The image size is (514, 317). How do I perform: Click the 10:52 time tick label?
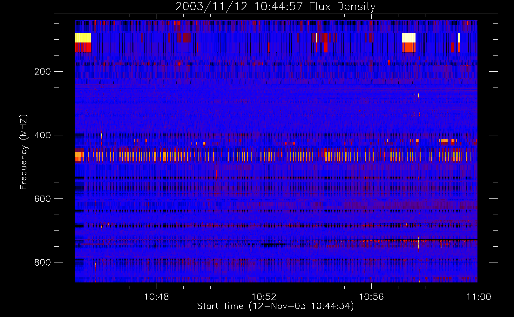pos(264,297)
